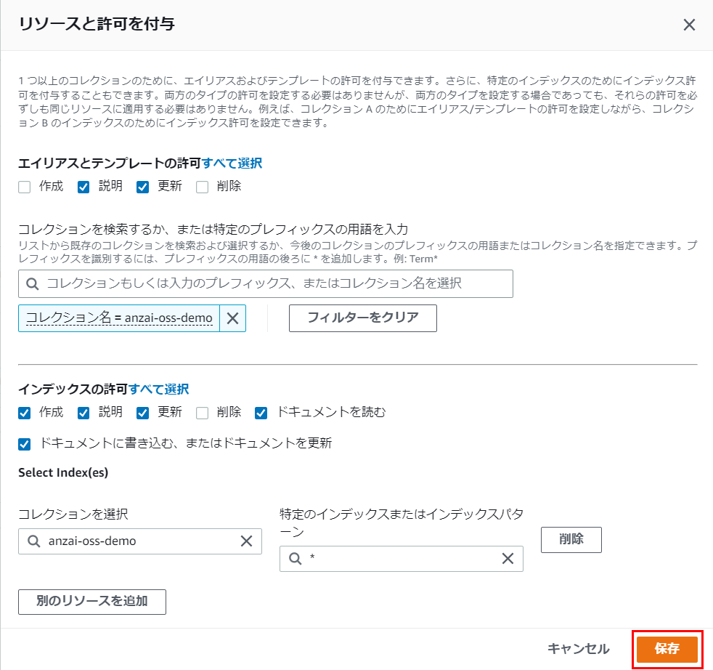Remove the コレクション名 = anzai-oss-demo filter token

(x=233, y=318)
